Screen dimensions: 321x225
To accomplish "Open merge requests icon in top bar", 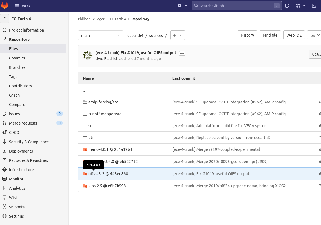I will (298, 6).
